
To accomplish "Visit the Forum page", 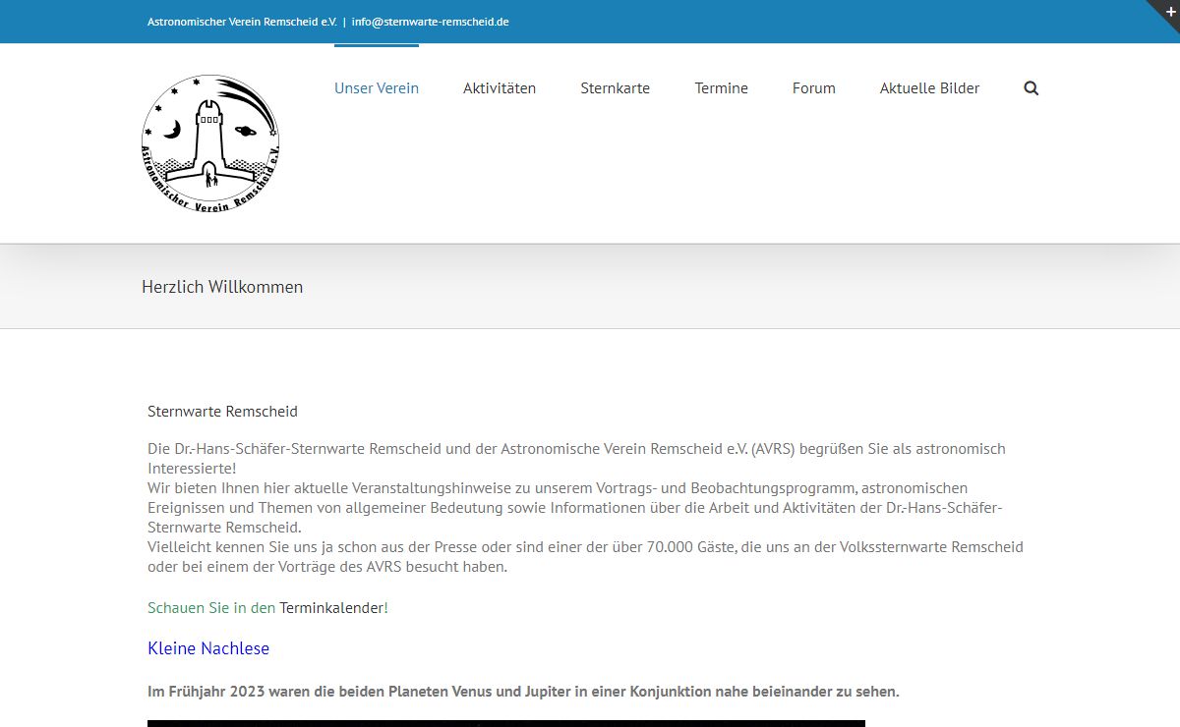I will [x=814, y=88].
